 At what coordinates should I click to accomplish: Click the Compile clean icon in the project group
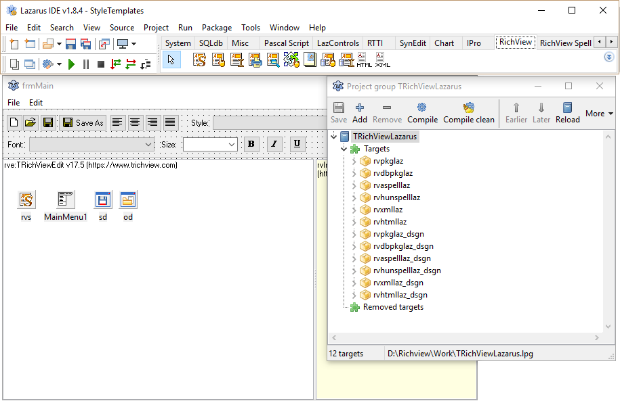(x=469, y=108)
